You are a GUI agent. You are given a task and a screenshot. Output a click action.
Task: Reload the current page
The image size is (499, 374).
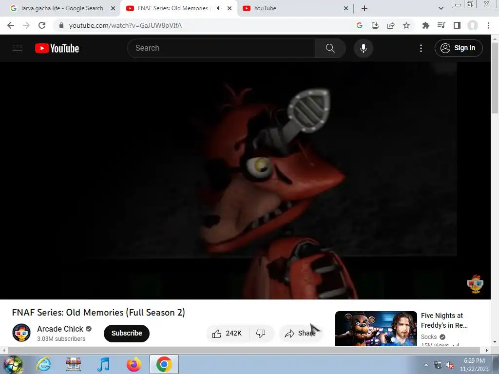coord(42,25)
